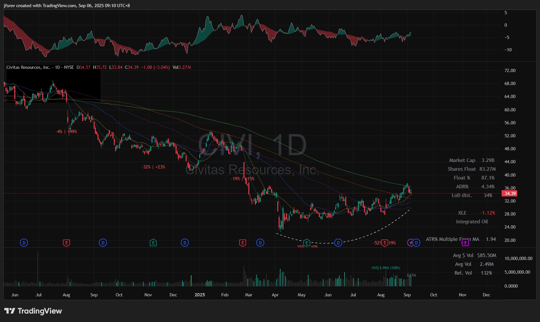
Task: Click the dividend marker in December 2024
Action: (185, 242)
